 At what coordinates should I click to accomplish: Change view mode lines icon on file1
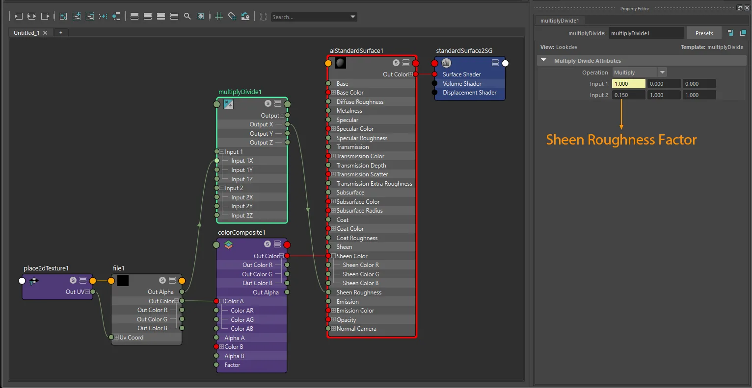point(172,280)
